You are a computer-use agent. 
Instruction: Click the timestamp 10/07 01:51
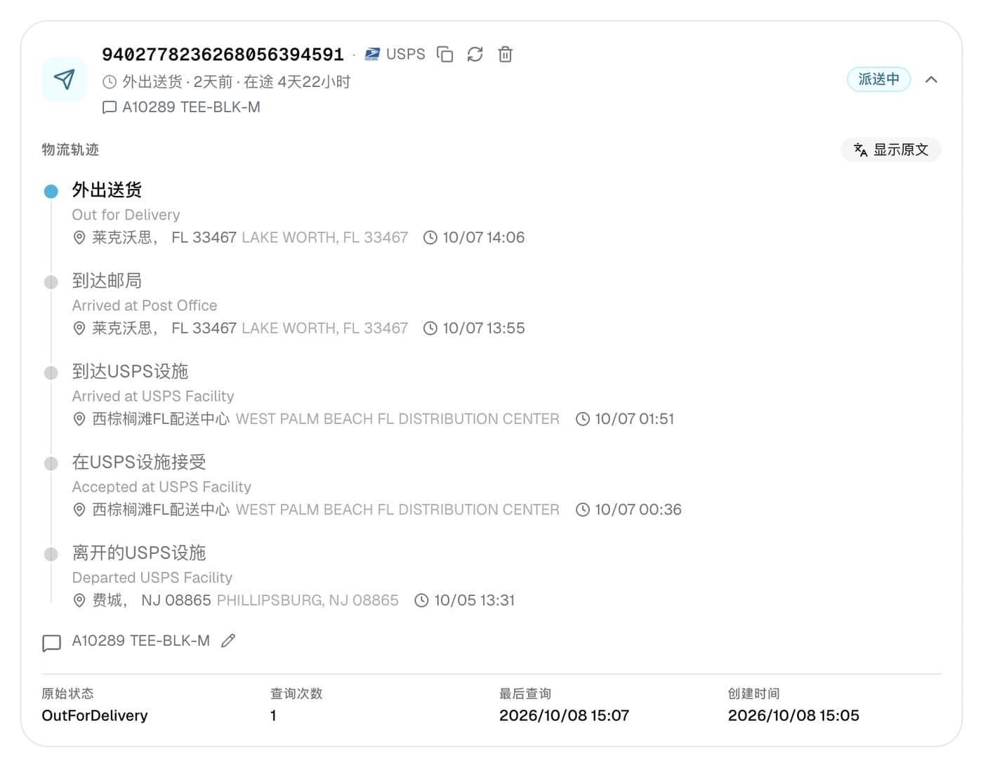(634, 418)
